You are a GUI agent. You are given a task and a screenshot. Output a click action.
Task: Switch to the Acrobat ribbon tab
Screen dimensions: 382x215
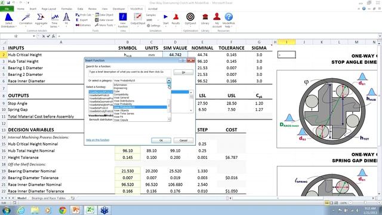(x=153, y=9)
